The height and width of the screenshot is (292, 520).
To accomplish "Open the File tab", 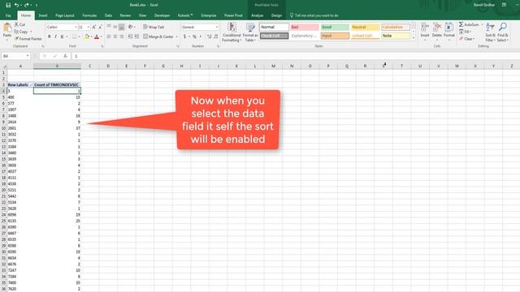I will pos(8,15).
